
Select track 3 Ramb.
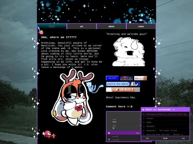165,122
